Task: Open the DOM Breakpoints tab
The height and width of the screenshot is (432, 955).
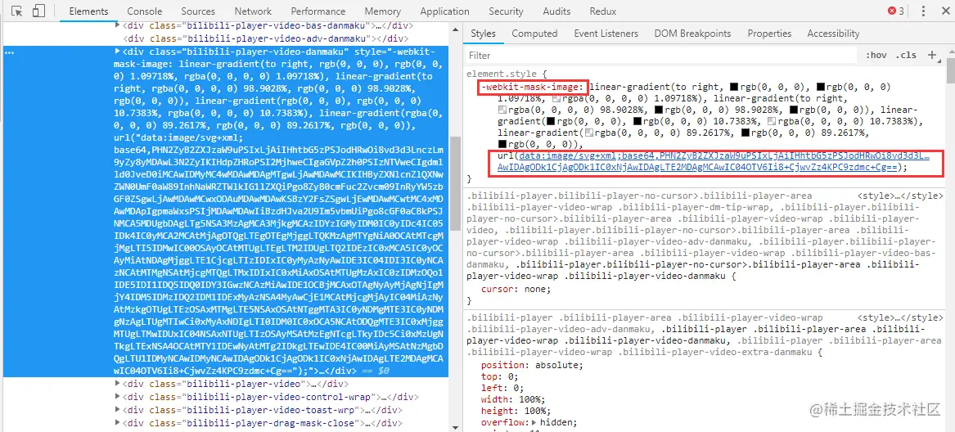Action: tap(692, 34)
